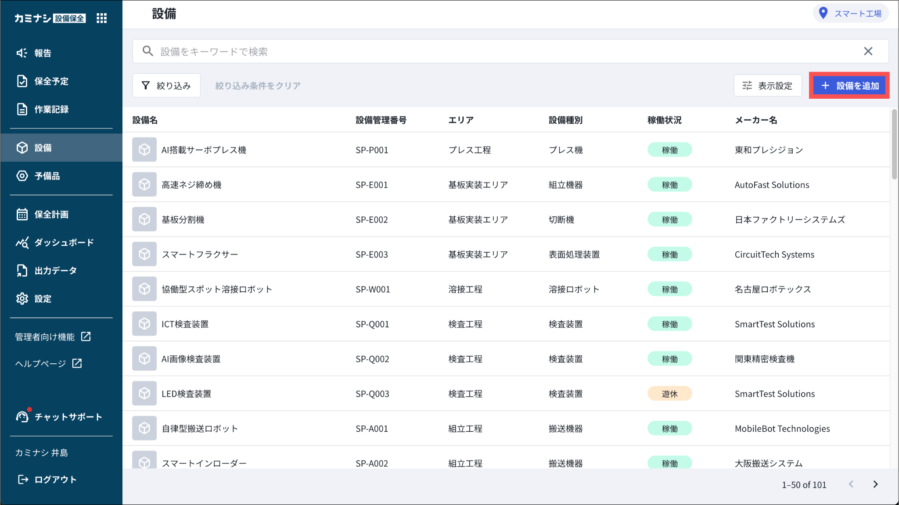Viewport: 899px width, 505px height.
Task: Open the app switcher grid icon
Action: tap(101, 18)
